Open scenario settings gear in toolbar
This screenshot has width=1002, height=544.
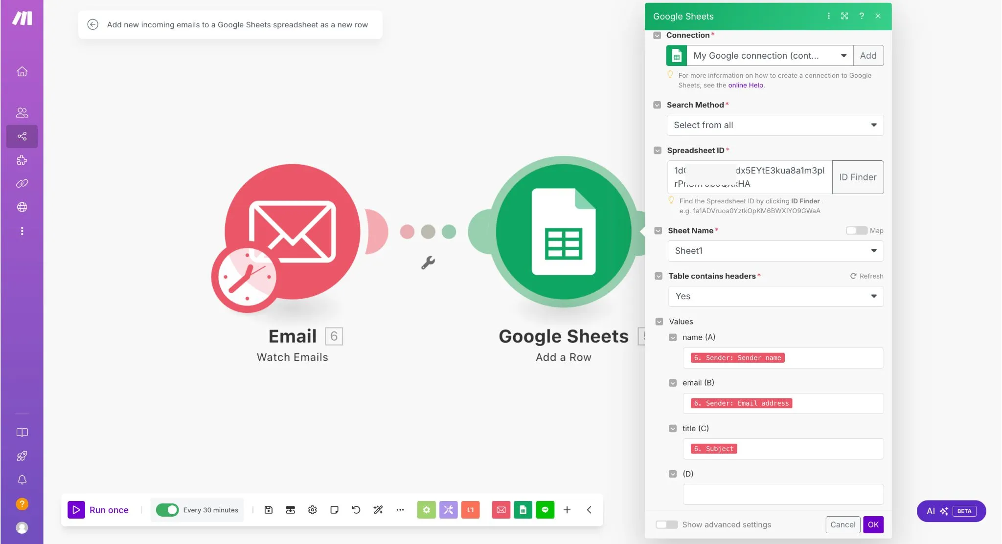click(x=313, y=510)
